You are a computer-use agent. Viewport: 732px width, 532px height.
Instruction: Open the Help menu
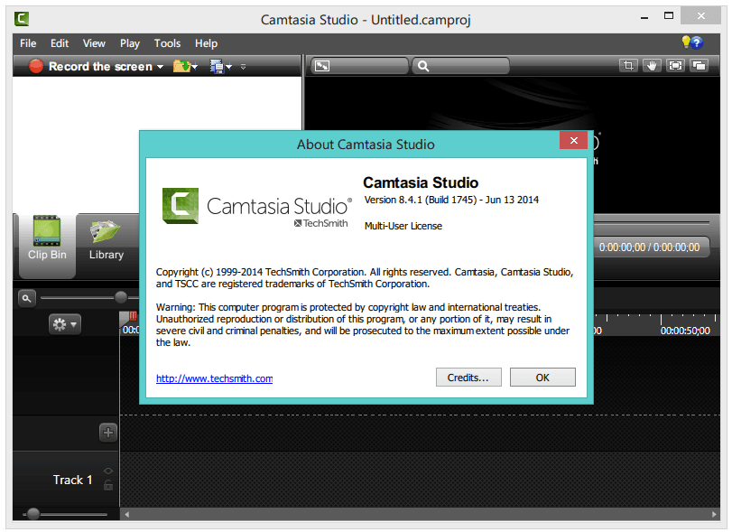pyautogui.click(x=206, y=43)
